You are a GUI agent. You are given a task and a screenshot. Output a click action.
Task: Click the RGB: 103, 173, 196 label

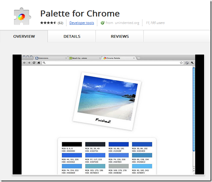coord(94,170)
